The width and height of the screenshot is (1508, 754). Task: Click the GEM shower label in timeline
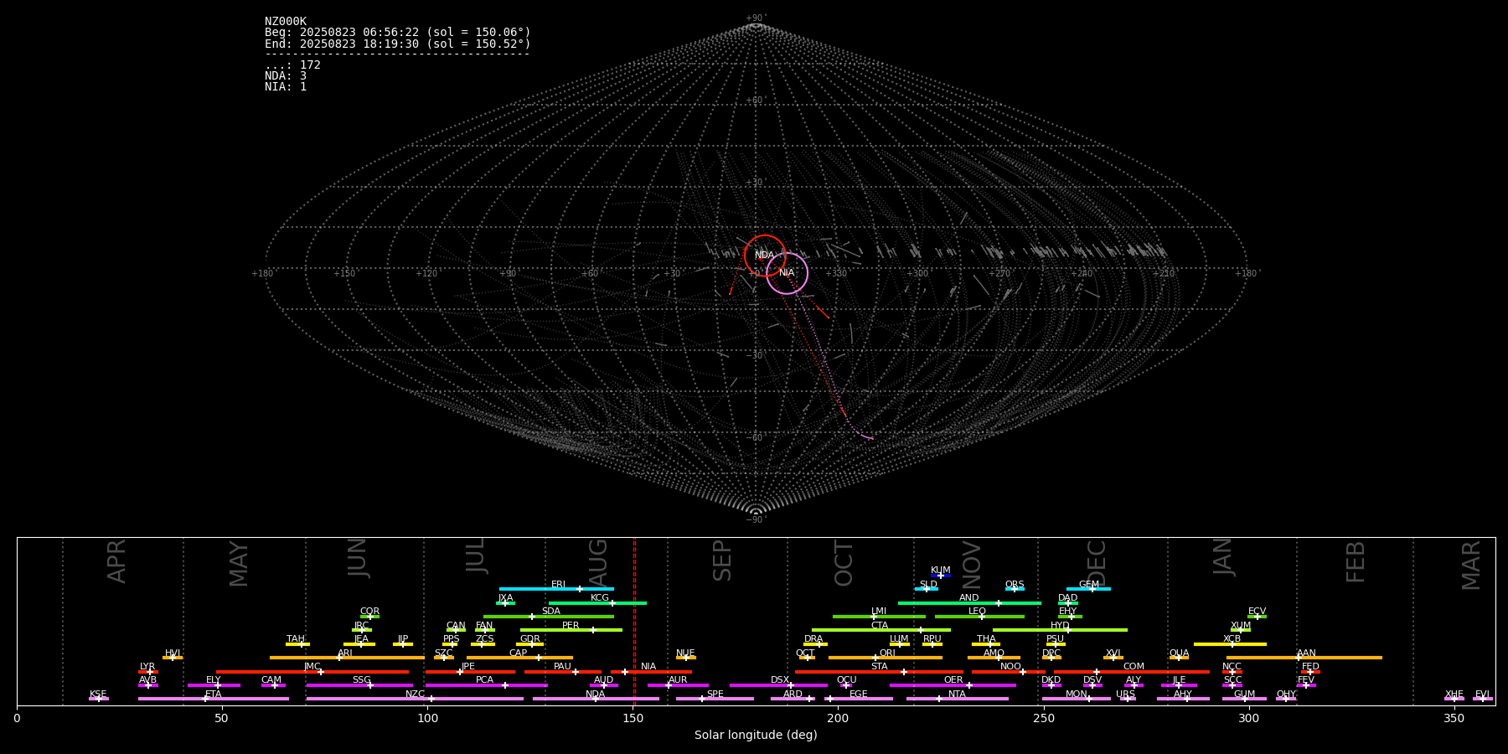click(1089, 585)
